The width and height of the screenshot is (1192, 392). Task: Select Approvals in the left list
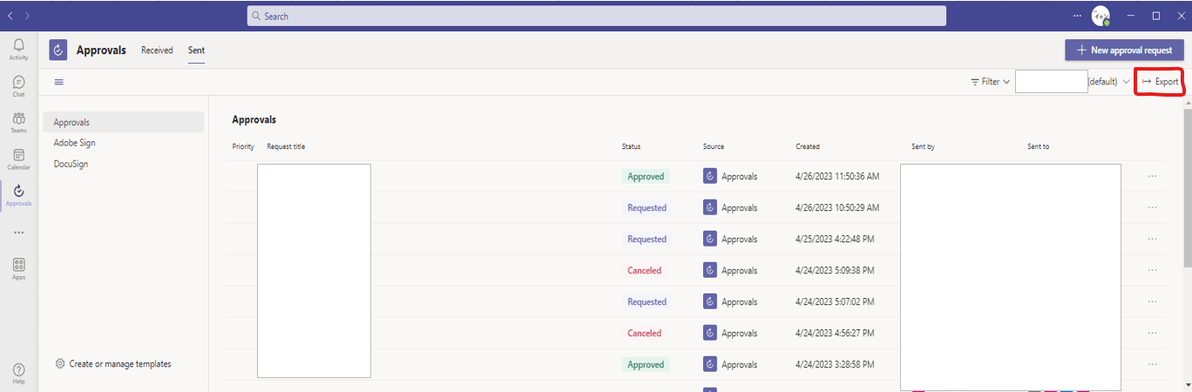[123, 122]
